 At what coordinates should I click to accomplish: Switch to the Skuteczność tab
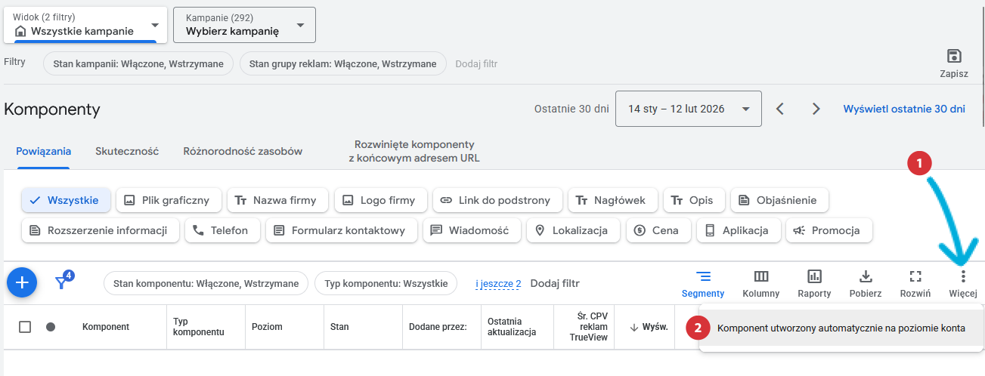(x=127, y=151)
